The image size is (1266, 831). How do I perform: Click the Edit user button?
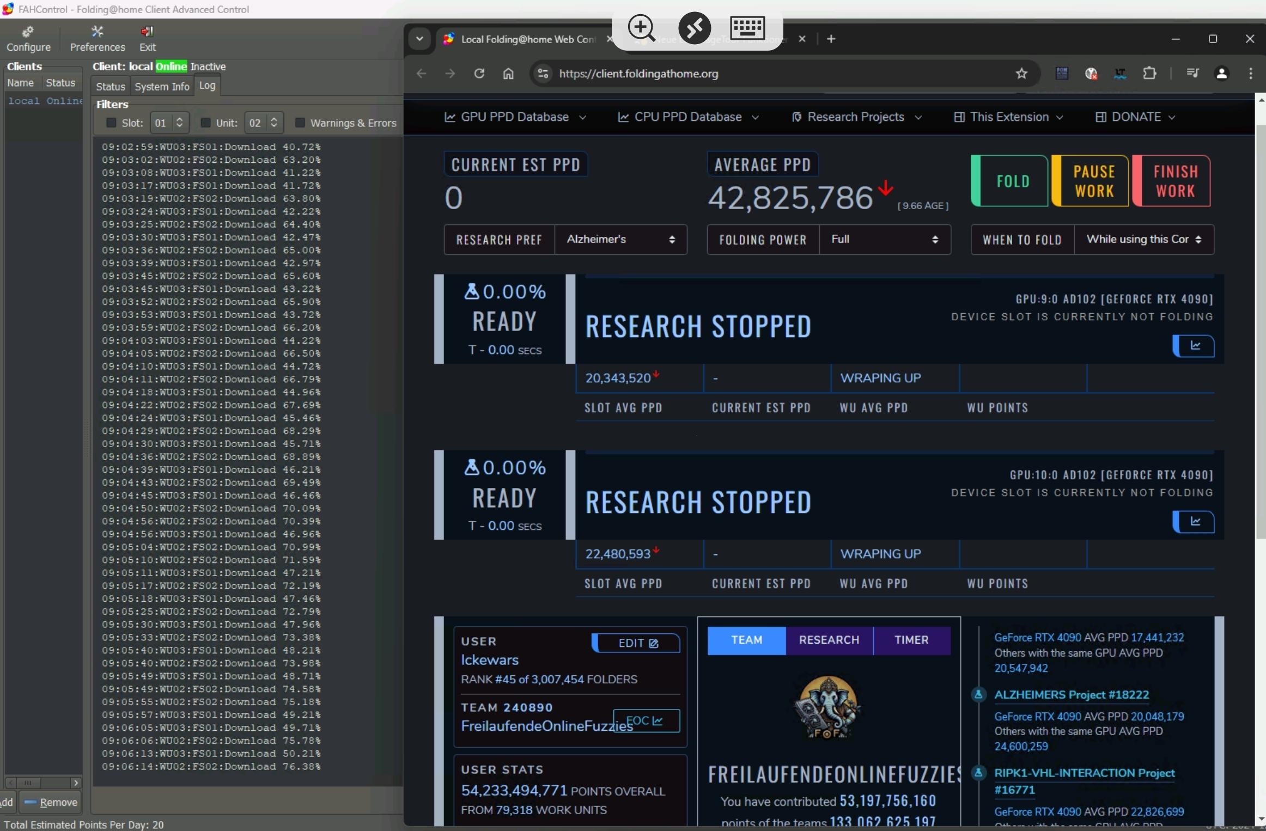pos(637,643)
